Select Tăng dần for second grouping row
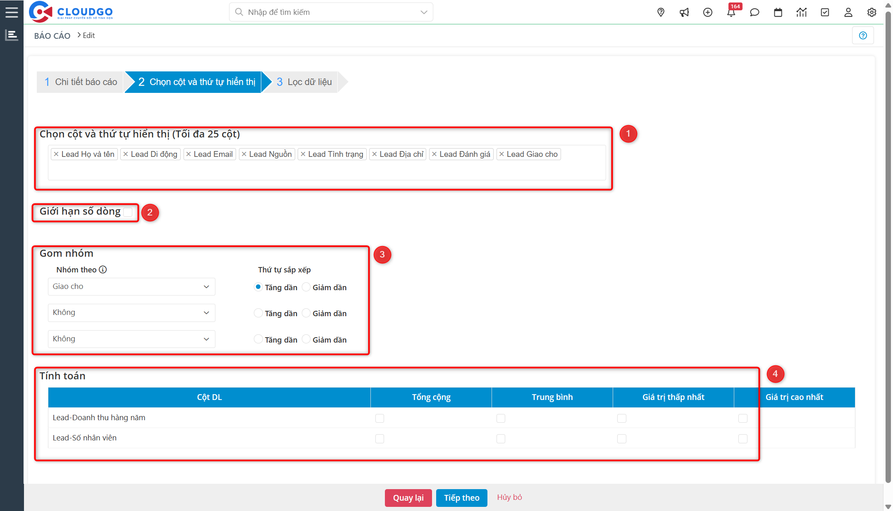The height and width of the screenshot is (511, 893). point(258,313)
